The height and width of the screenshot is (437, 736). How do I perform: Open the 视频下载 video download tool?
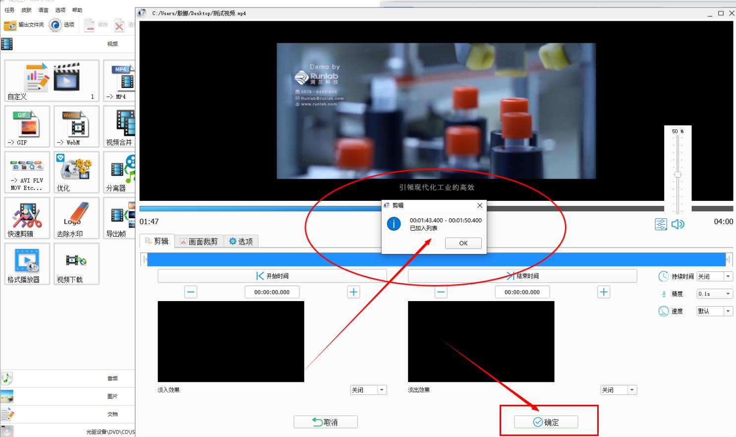(76, 264)
